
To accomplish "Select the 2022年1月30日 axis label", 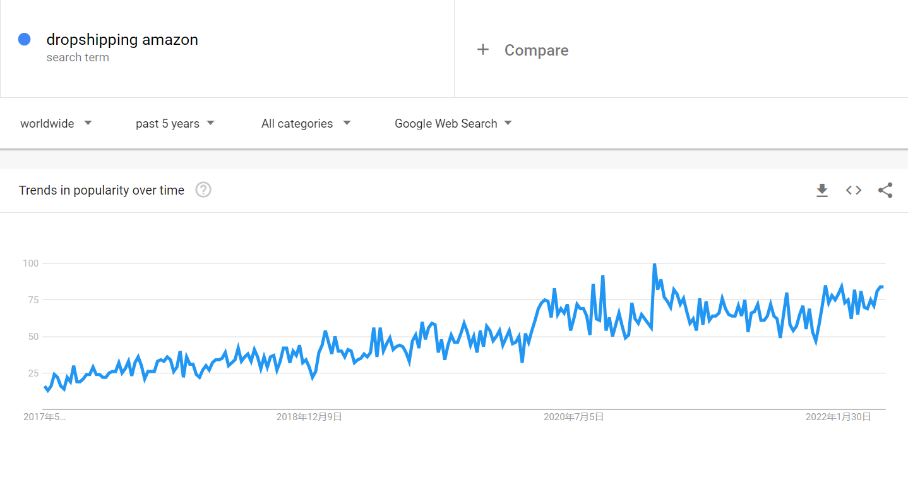I will click(839, 417).
